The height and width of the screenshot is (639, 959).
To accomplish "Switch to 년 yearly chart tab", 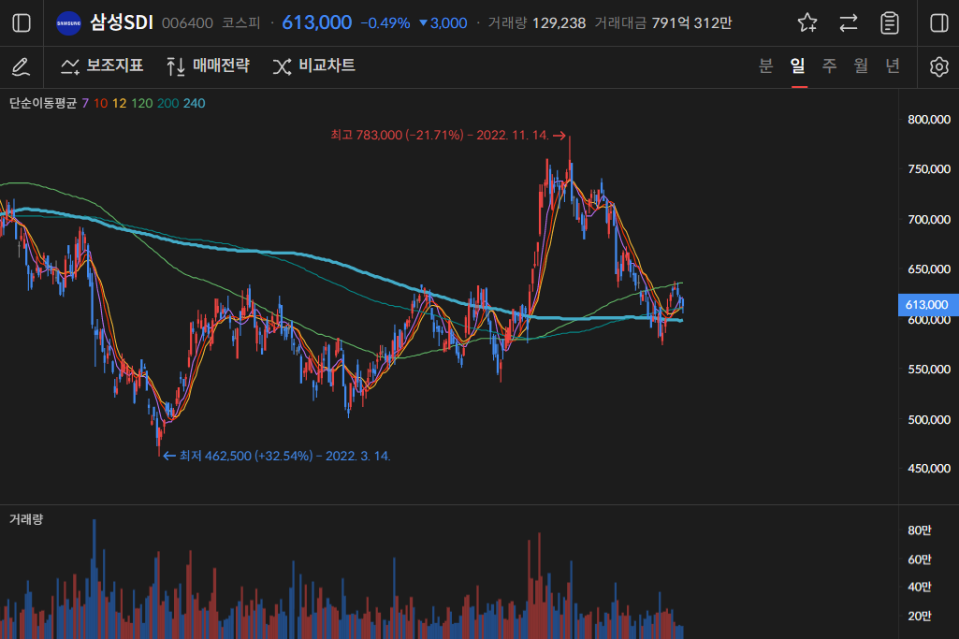I will coord(893,65).
